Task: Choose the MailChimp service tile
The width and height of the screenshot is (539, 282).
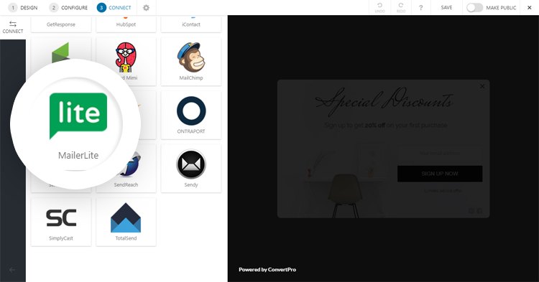Action: tap(191, 62)
